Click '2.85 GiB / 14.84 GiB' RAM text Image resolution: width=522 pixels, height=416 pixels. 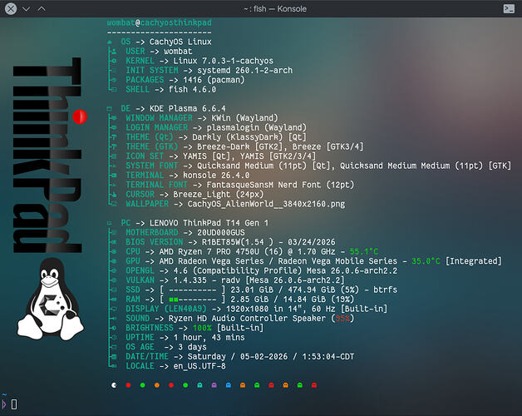tap(278, 300)
